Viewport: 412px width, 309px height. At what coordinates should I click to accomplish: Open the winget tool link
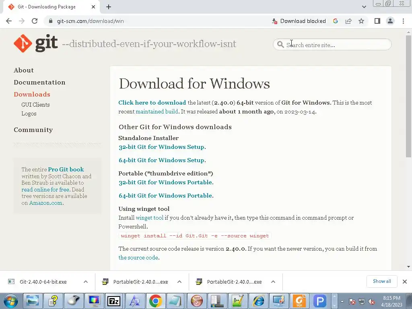pos(150,218)
